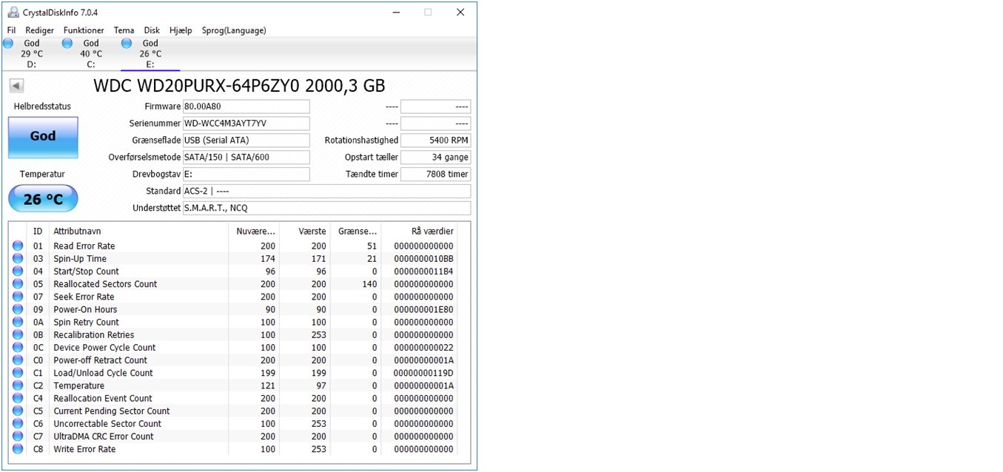This screenshot has height=472, width=1003.
Task: Click threshold value 140 of Reallocated Sectors
Action: click(369, 284)
